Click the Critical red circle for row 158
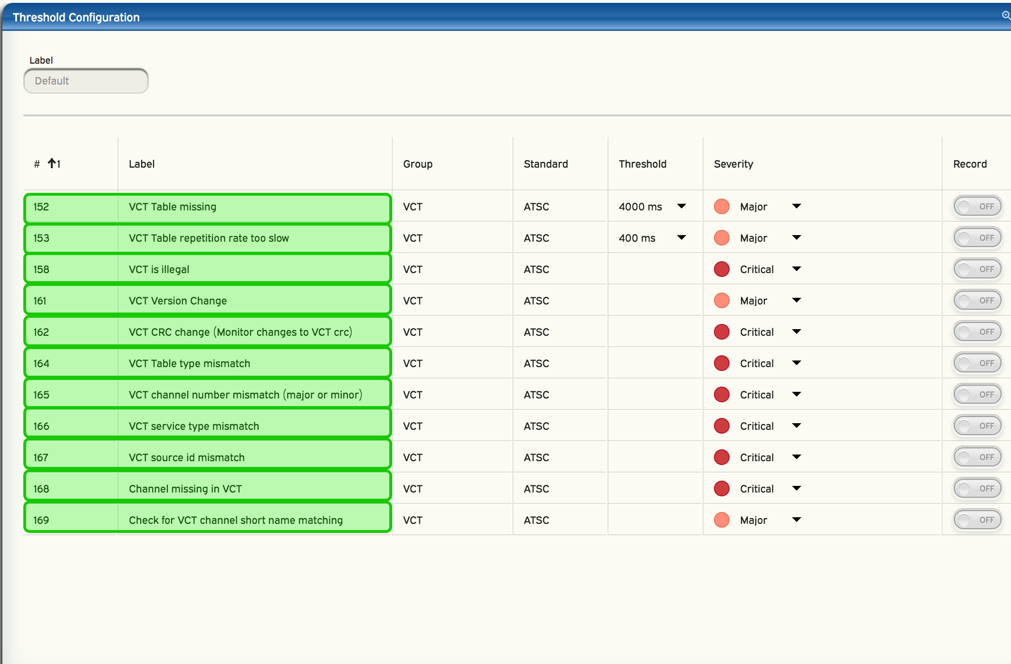The image size is (1011, 664). click(722, 269)
